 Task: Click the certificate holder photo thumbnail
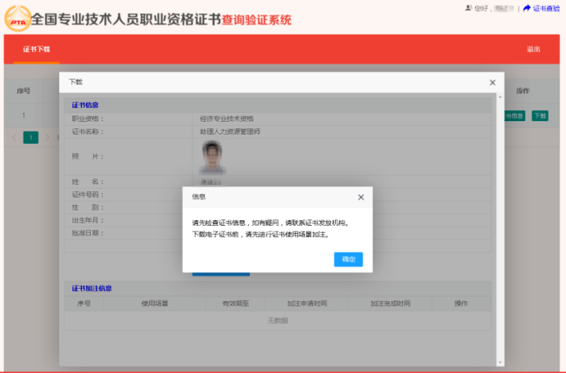tap(211, 156)
